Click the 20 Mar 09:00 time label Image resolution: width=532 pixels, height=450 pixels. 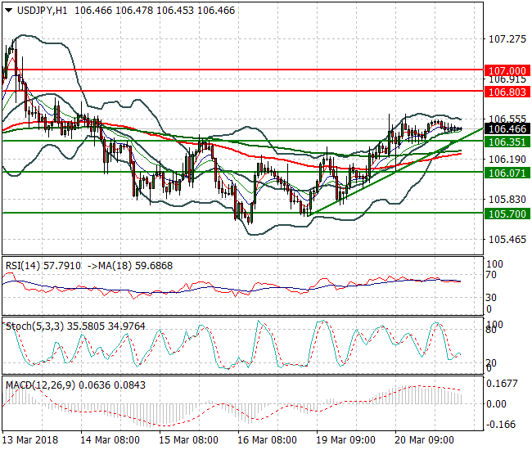pyautogui.click(x=424, y=440)
